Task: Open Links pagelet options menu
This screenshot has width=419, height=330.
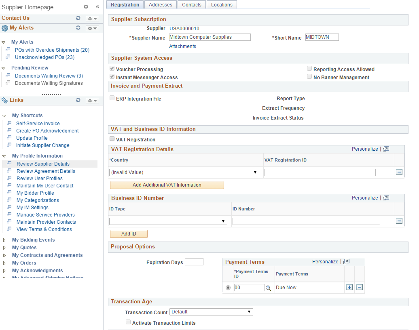Action: [x=92, y=101]
